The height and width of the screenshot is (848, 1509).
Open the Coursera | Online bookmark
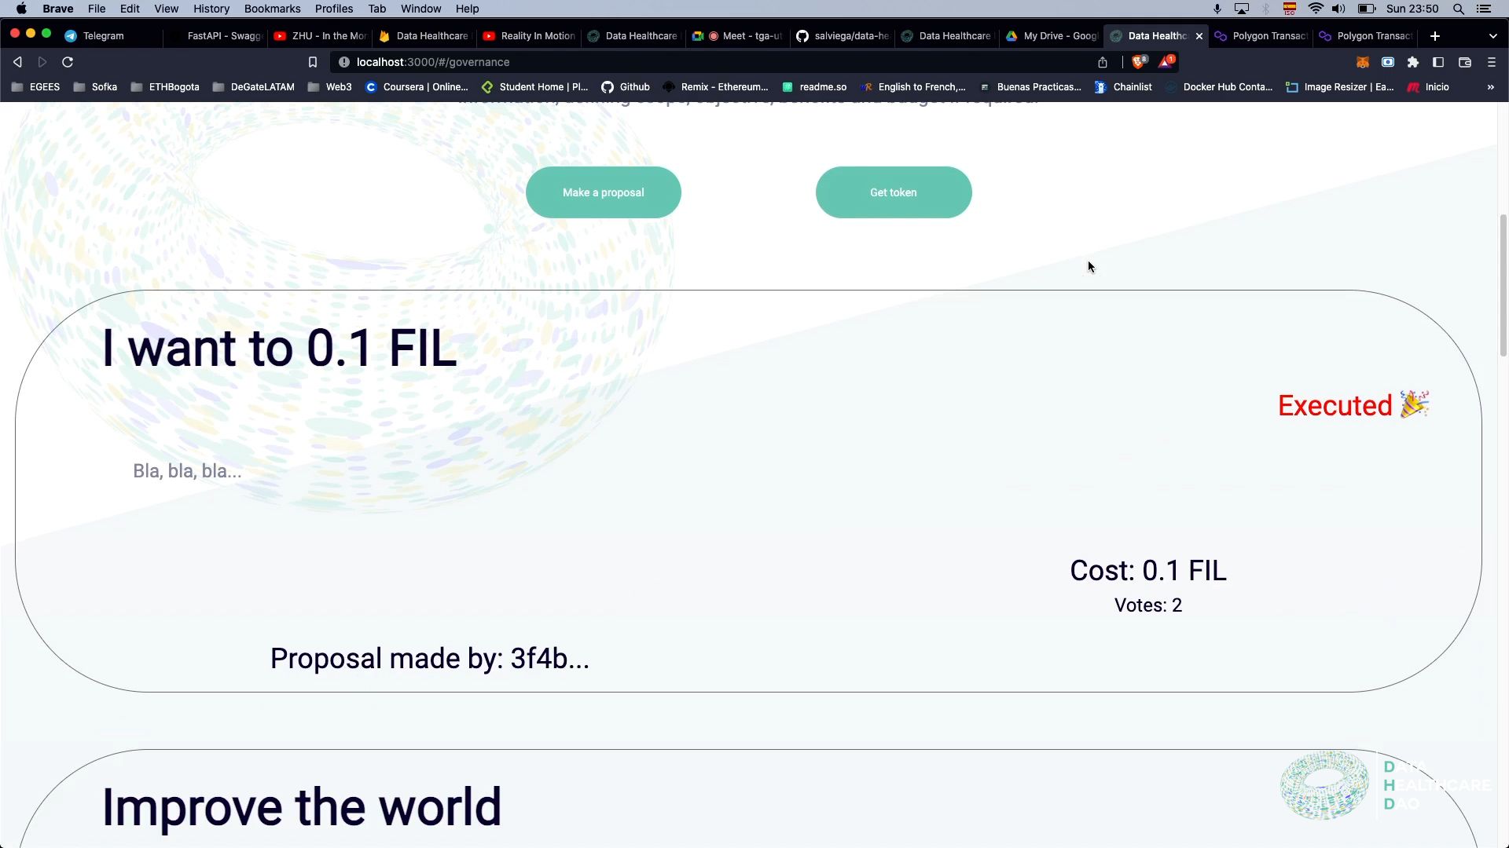417,87
